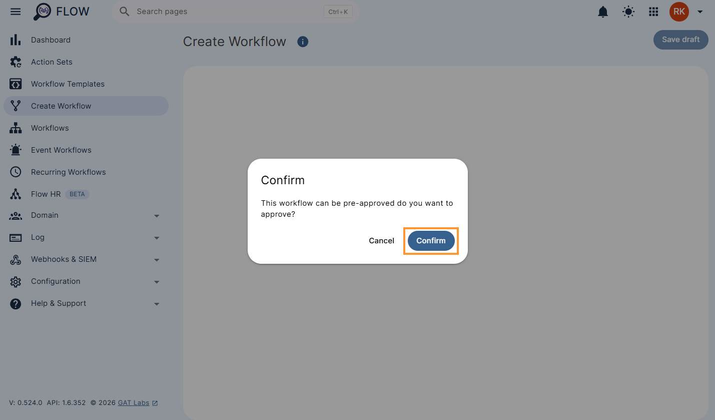Screen dimensions: 715x420
Task: Click the hamburger menu icon
Action: pyautogui.click(x=16, y=12)
